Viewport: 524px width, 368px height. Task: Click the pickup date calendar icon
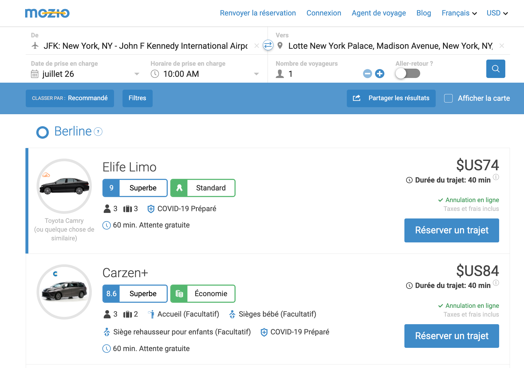tap(35, 74)
